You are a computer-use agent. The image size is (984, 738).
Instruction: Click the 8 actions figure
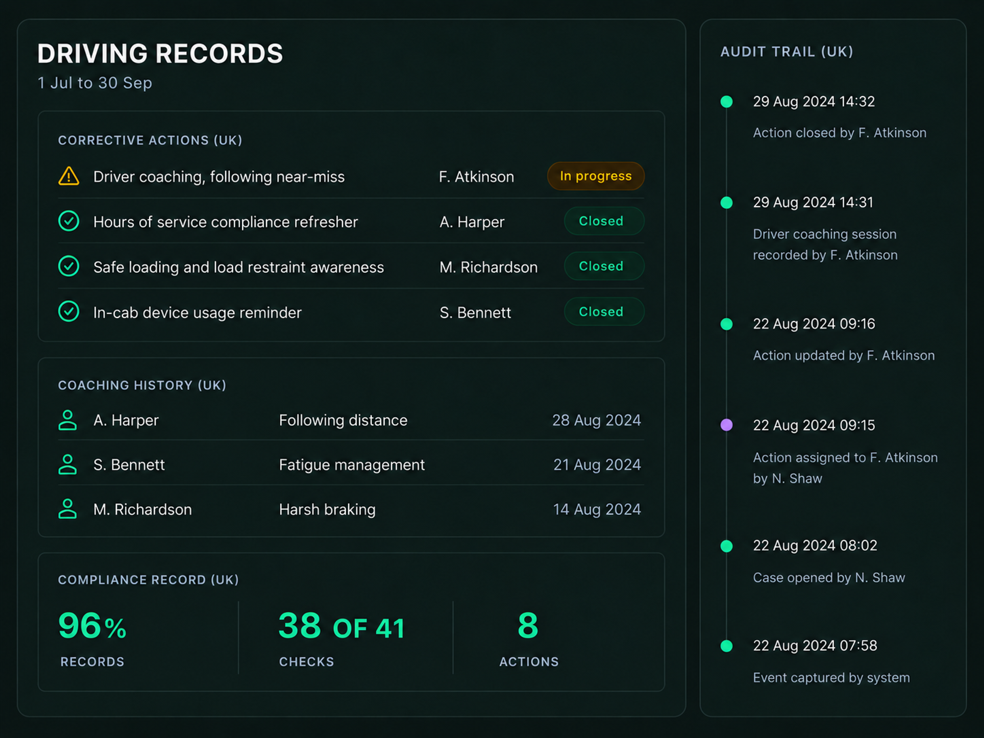click(x=528, y=626)
